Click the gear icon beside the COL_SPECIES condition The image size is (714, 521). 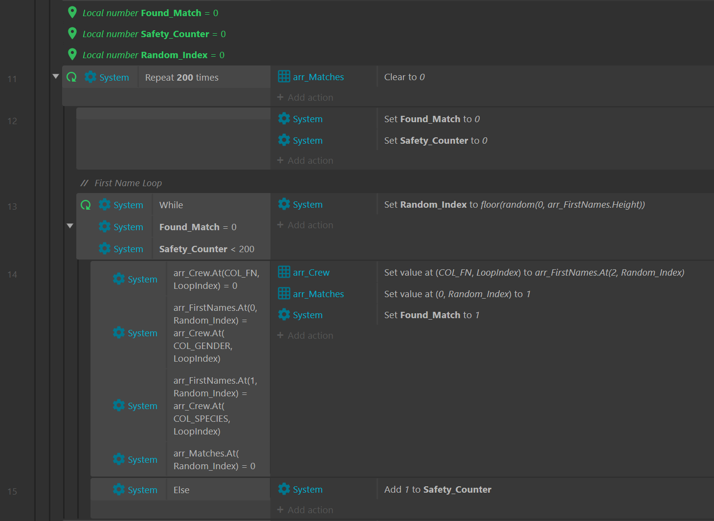(119, 406)
